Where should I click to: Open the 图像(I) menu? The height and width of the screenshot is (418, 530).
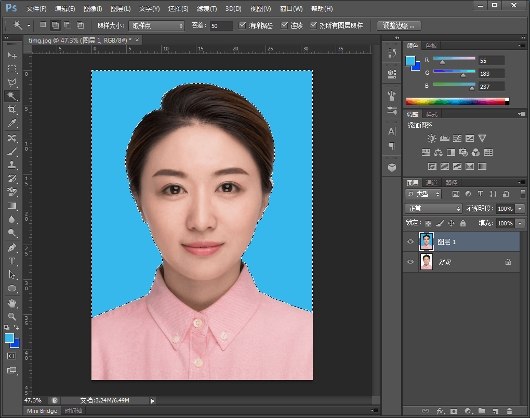tap(92, 9)
